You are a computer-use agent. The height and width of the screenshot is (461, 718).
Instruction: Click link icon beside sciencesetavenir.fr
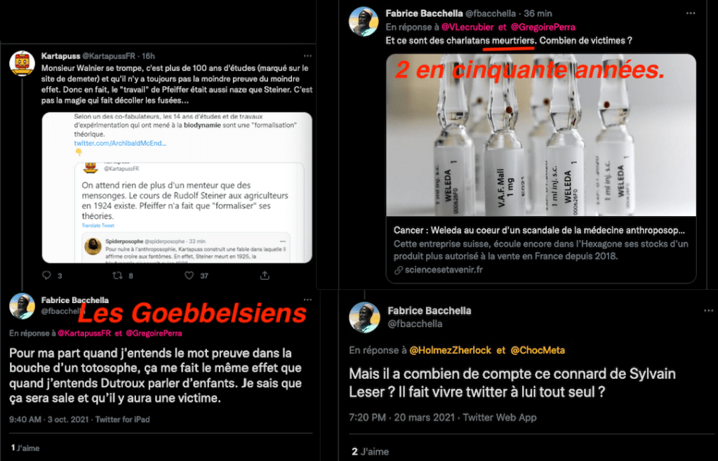[399, 270]
